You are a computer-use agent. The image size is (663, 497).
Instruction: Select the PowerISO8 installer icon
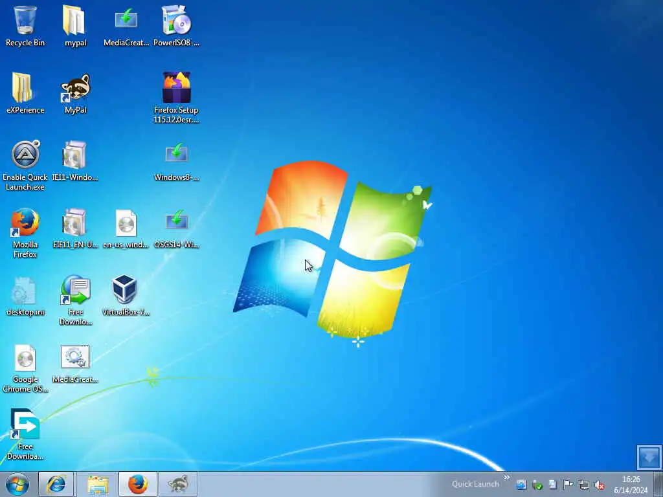(x=176, y=25)
